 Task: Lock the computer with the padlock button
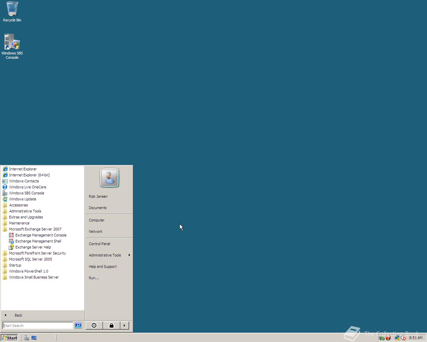pos(111,325)
